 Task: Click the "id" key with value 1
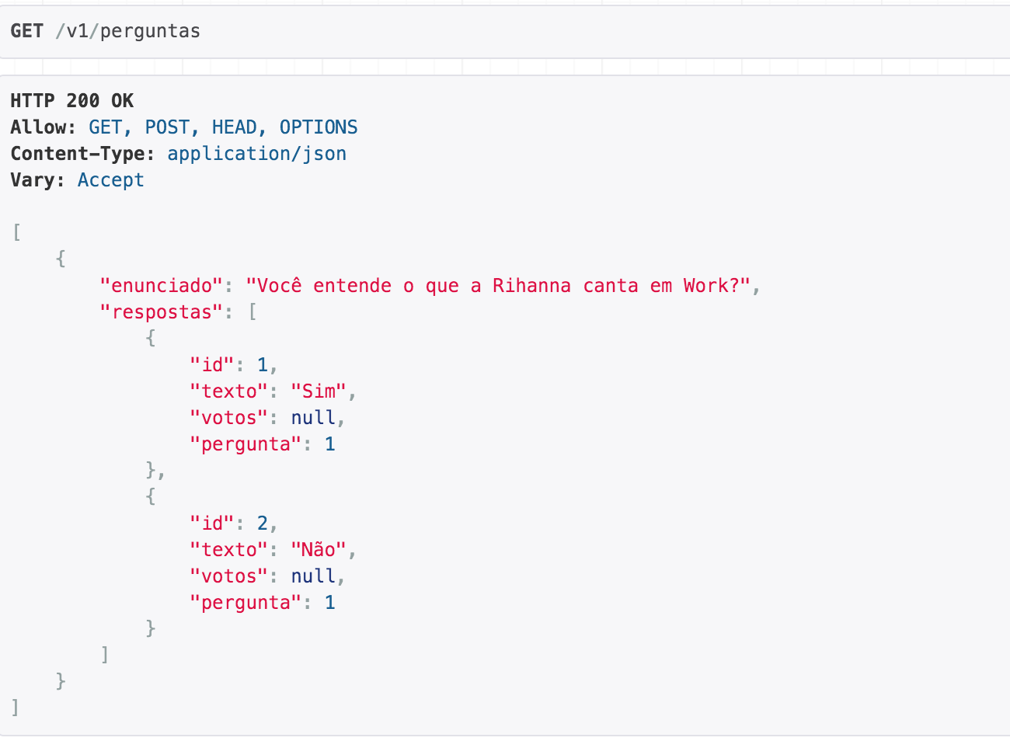coord(212,365)
